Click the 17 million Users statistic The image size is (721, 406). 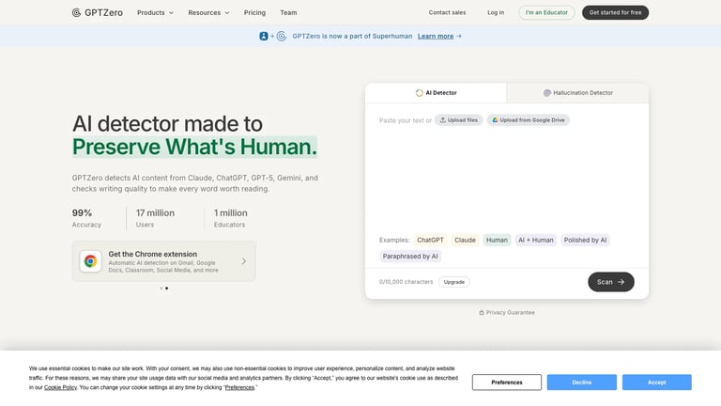point(155,218)
